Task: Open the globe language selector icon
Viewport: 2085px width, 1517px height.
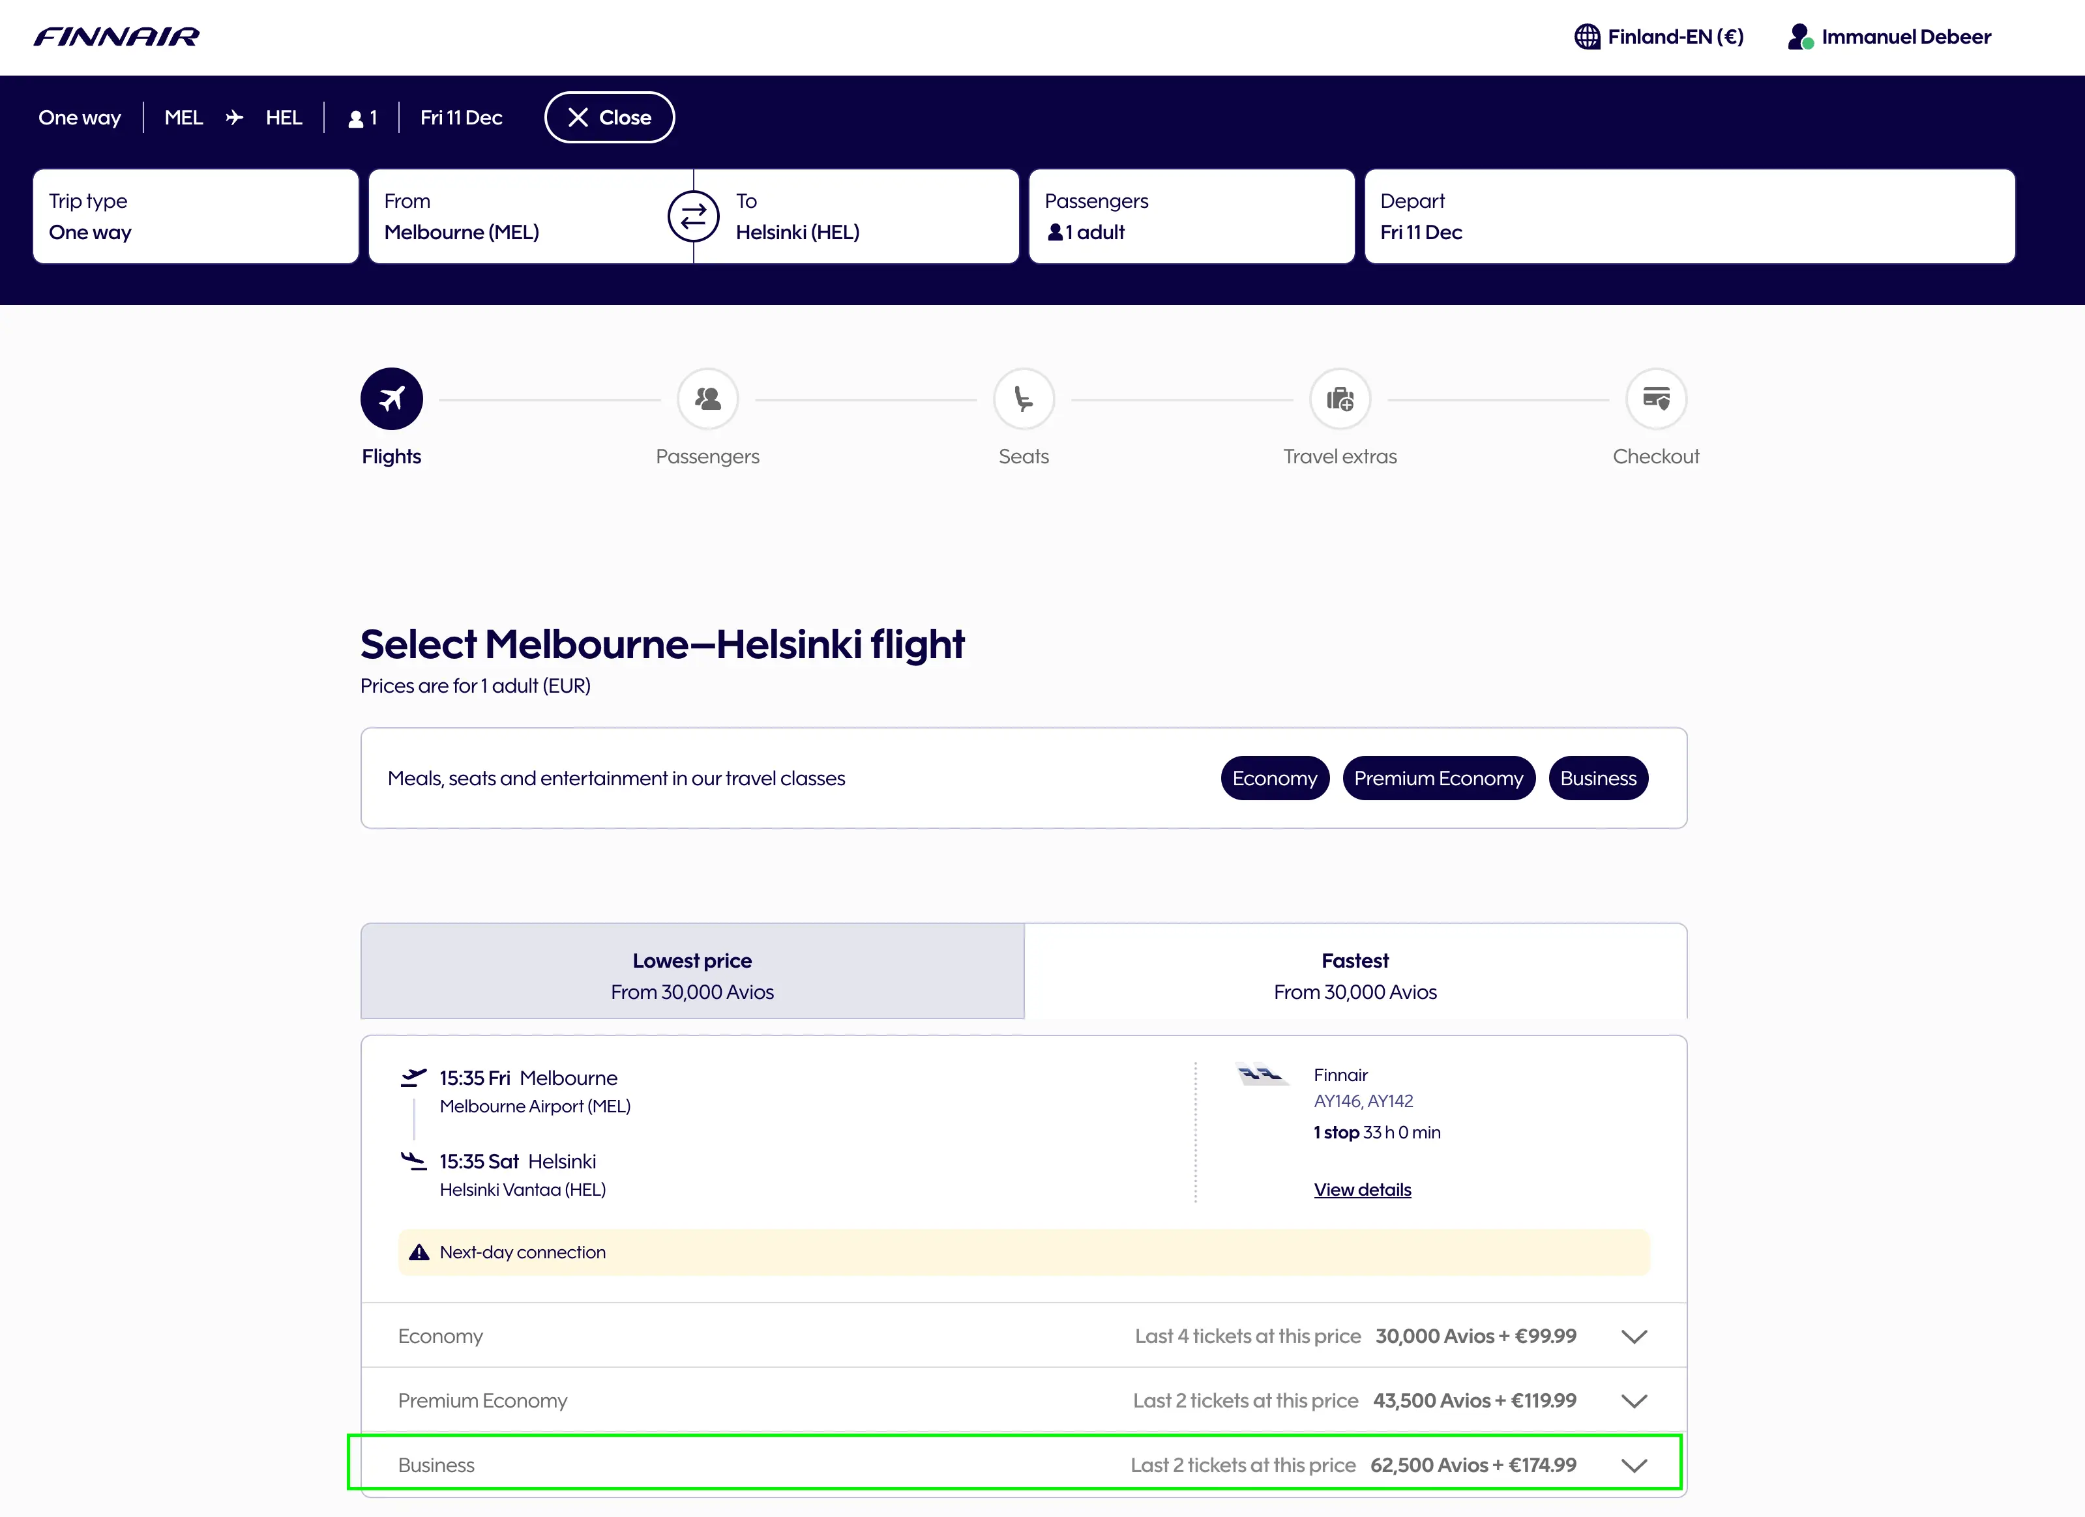Action: (1587, 36)
